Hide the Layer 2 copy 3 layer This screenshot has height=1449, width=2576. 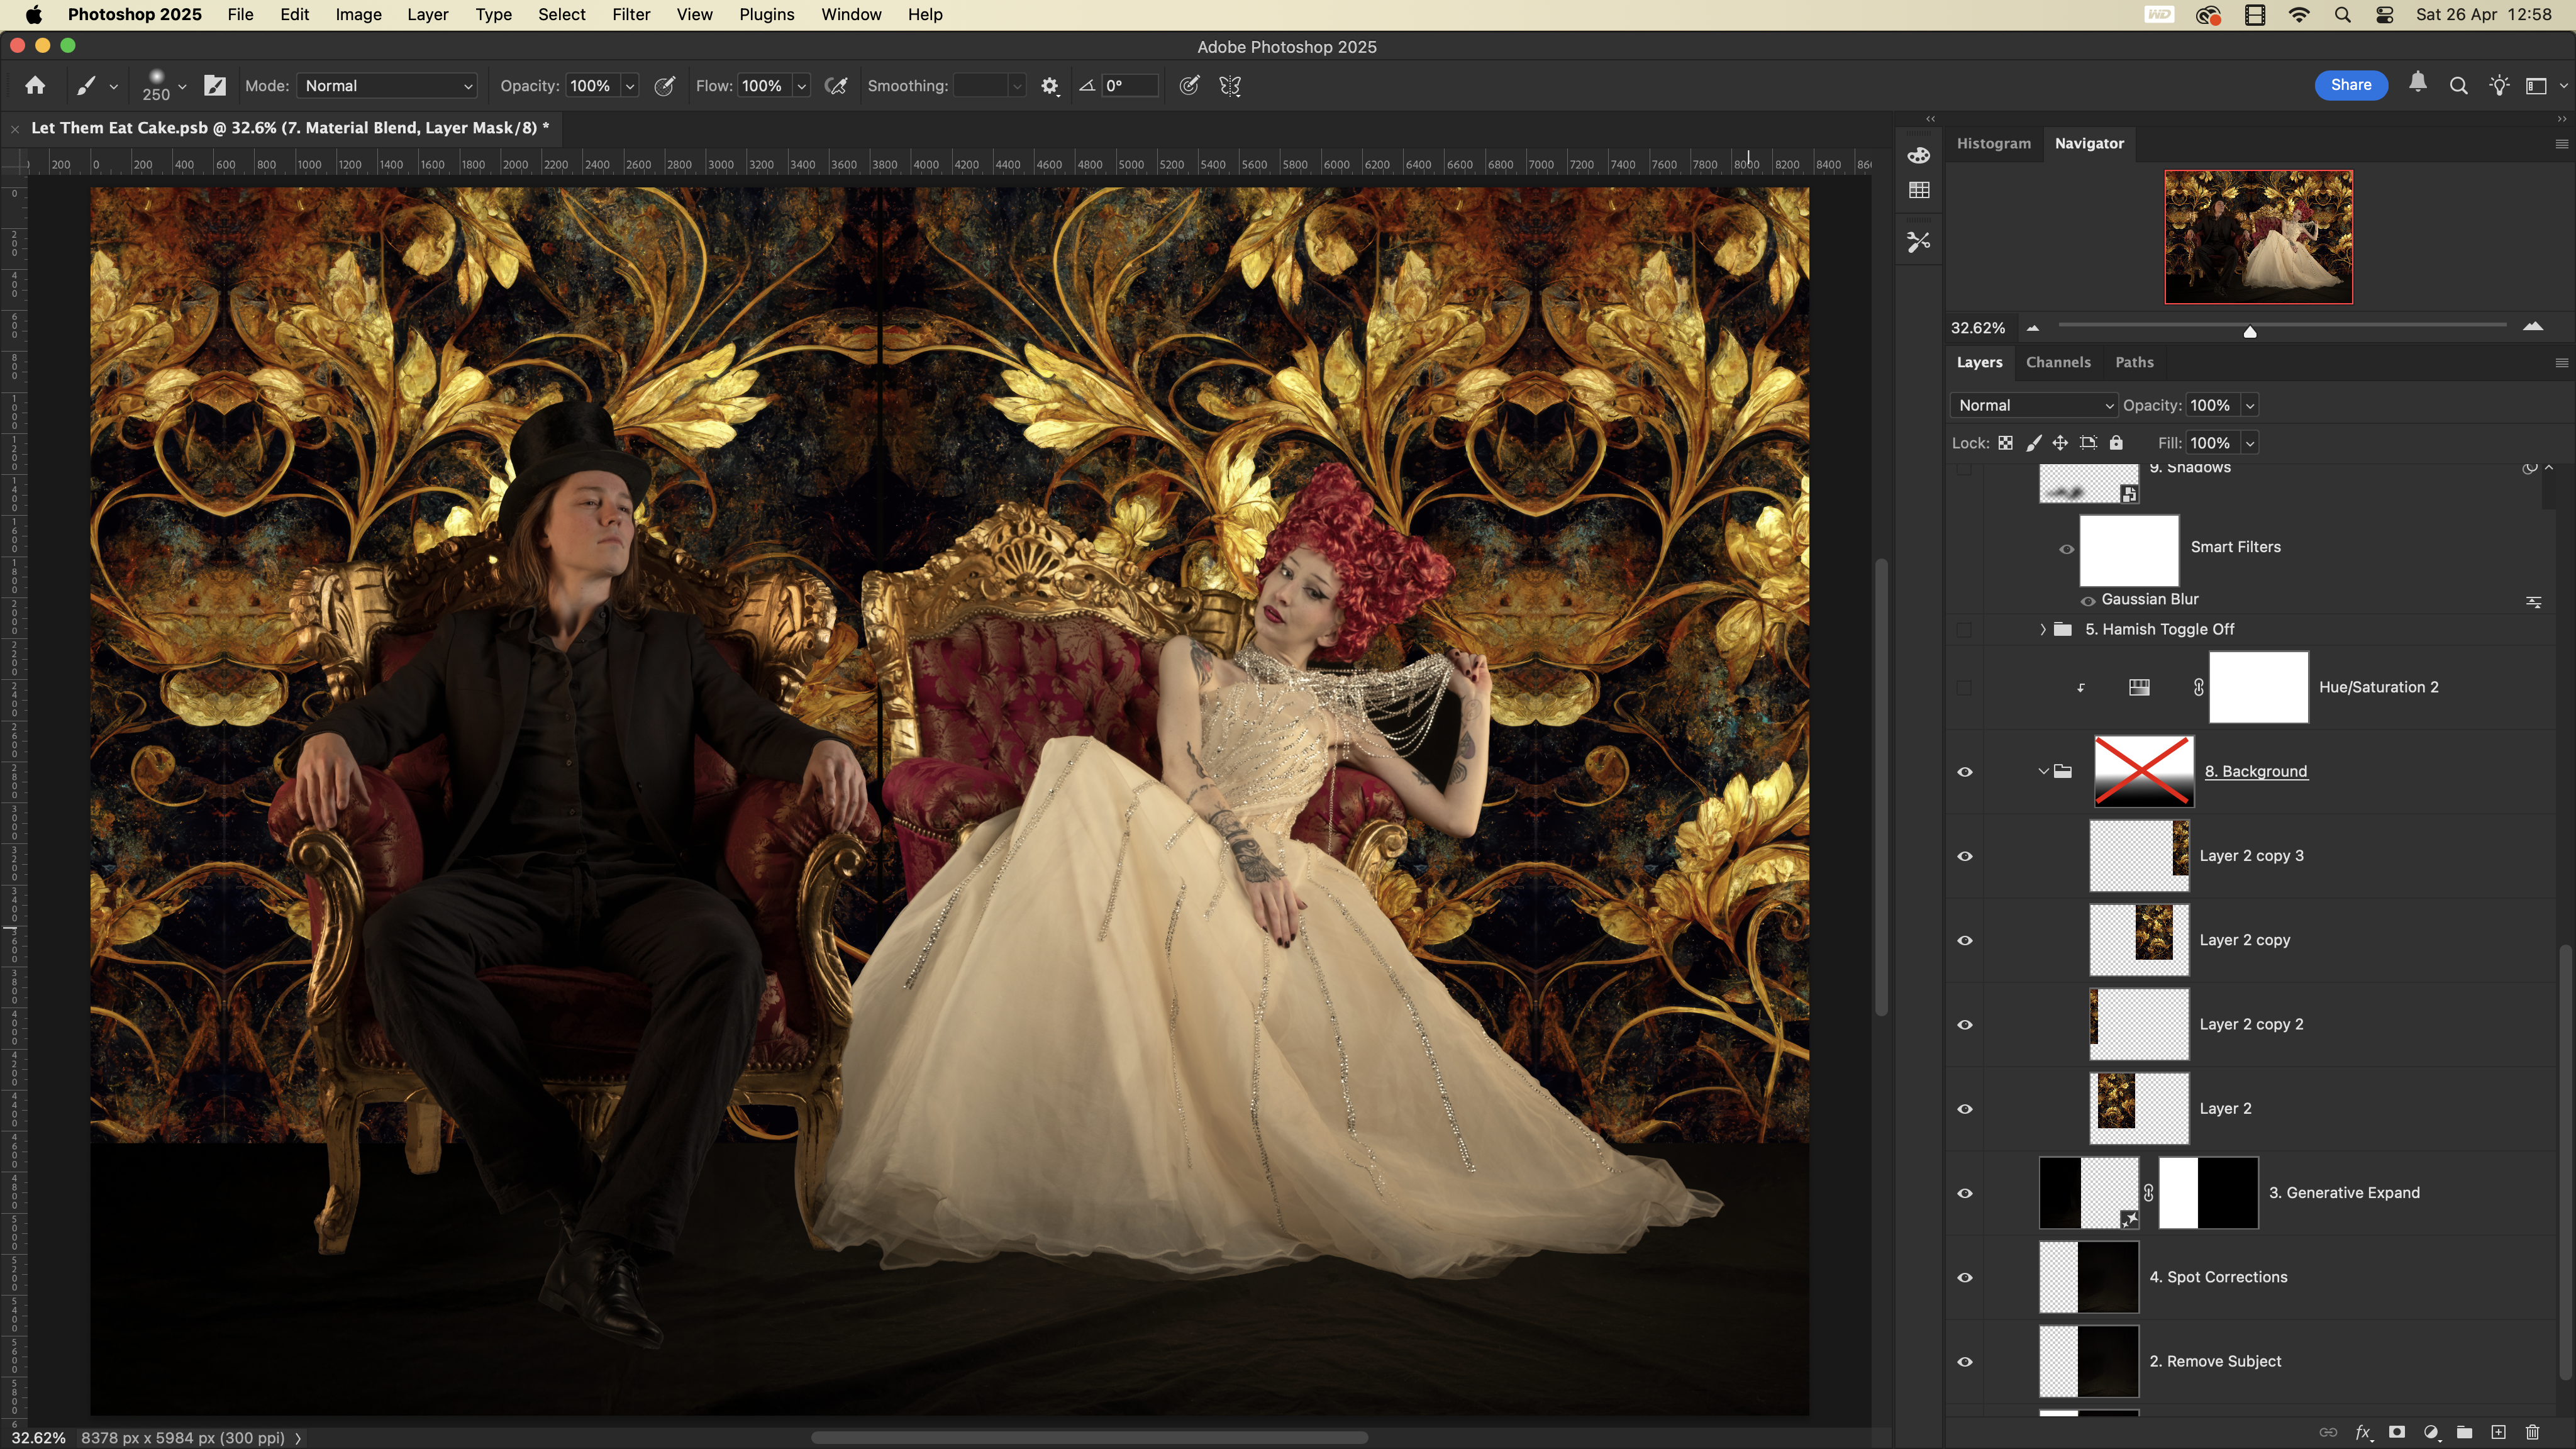[1964, 856]
